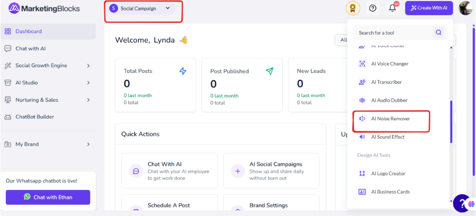Image resolution: width=476 pixels, height=216 pixels.
Task: Click the Dashboard grid icon
Action: tap(8, 31)
